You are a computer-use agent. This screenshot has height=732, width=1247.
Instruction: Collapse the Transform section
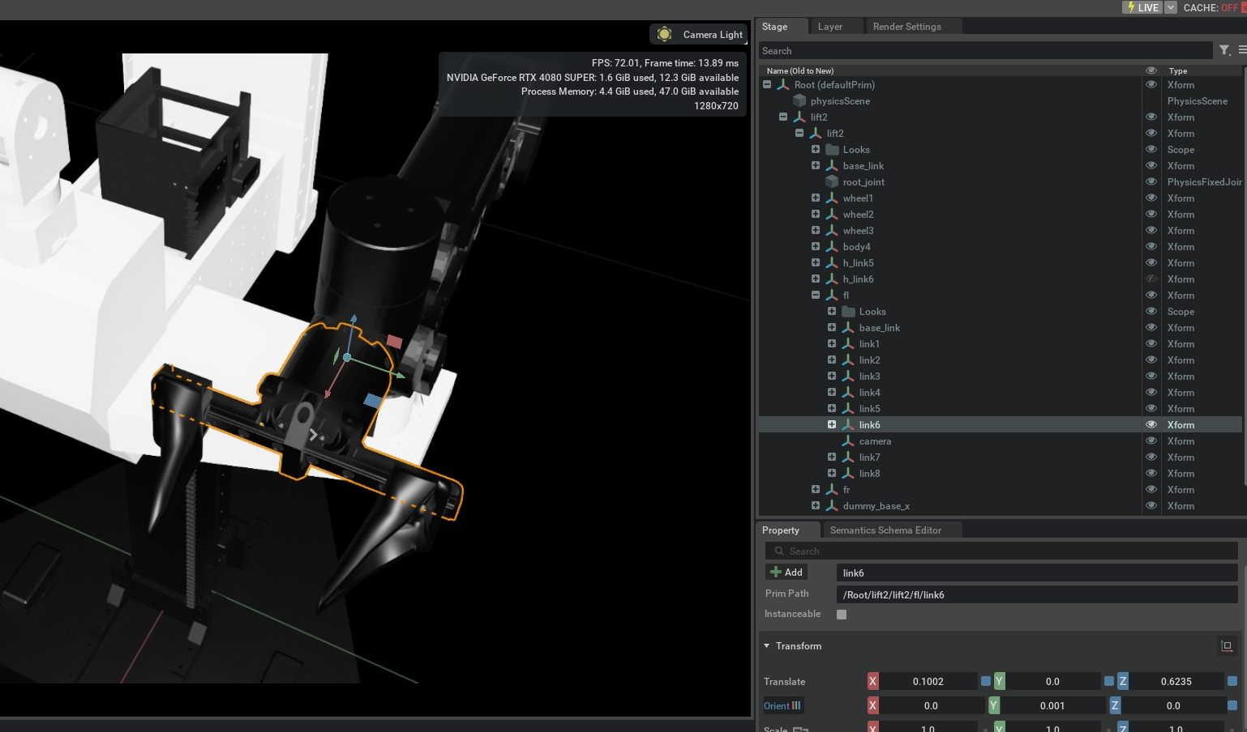coord(767,646)
